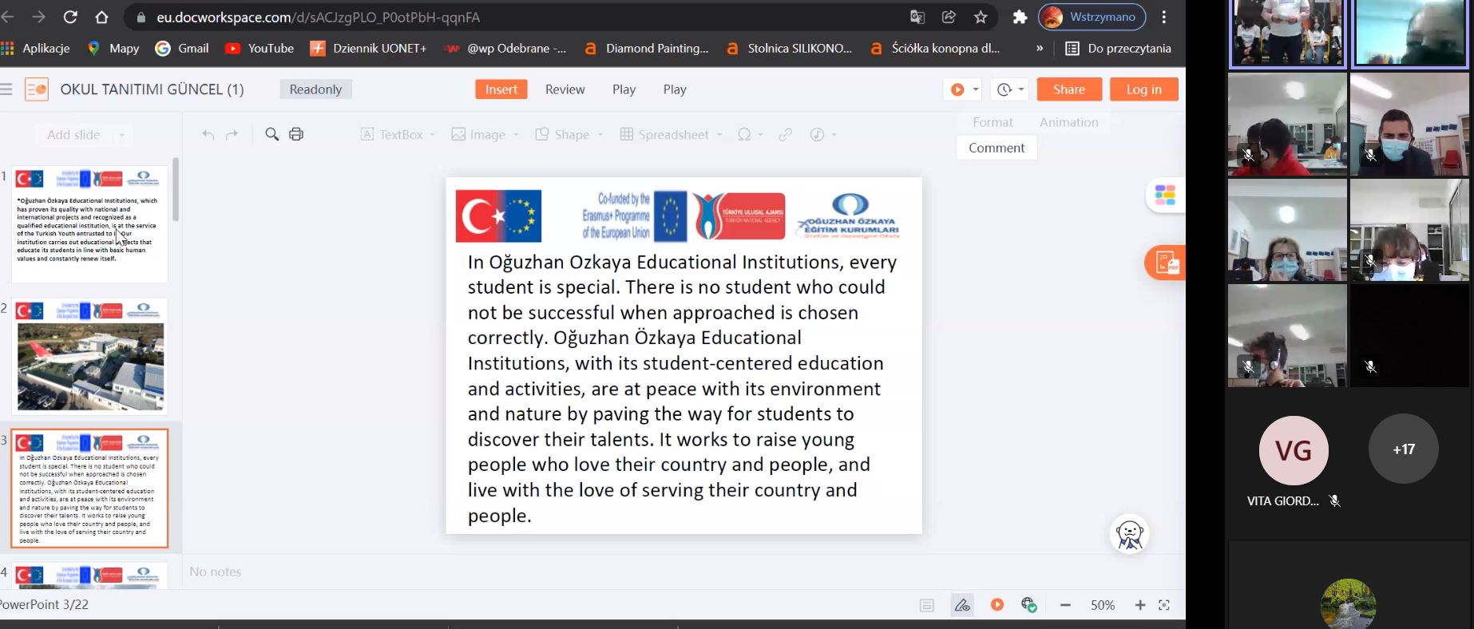1474x629 pixels.
Task: Open the colorful apps grid side button
Action: click(x=1165, y=195)
